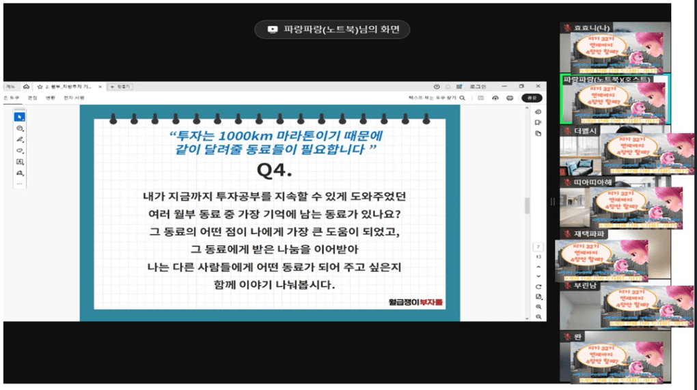Screen dimensions: 697x390
Task: Open the page display options icon
Action: tap(538, 296)
